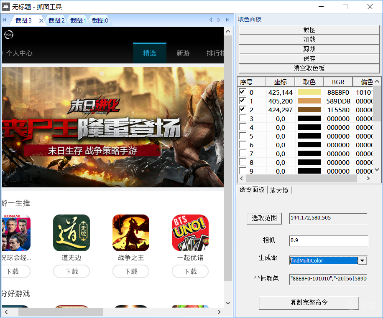Viewport: 383px width, 318px height.
Task: Check row 6 checkbox
Action: click(243, 145)
